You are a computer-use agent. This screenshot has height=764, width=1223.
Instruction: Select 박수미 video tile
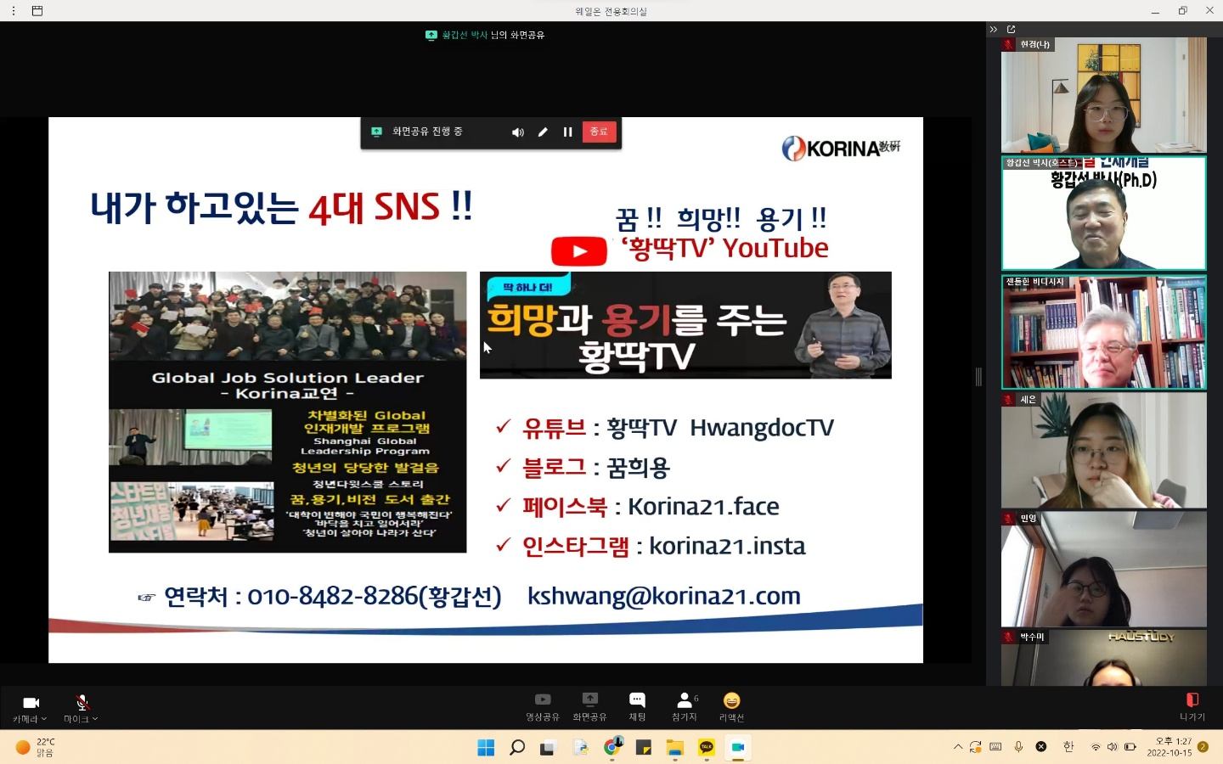(x=1104, y=658)
